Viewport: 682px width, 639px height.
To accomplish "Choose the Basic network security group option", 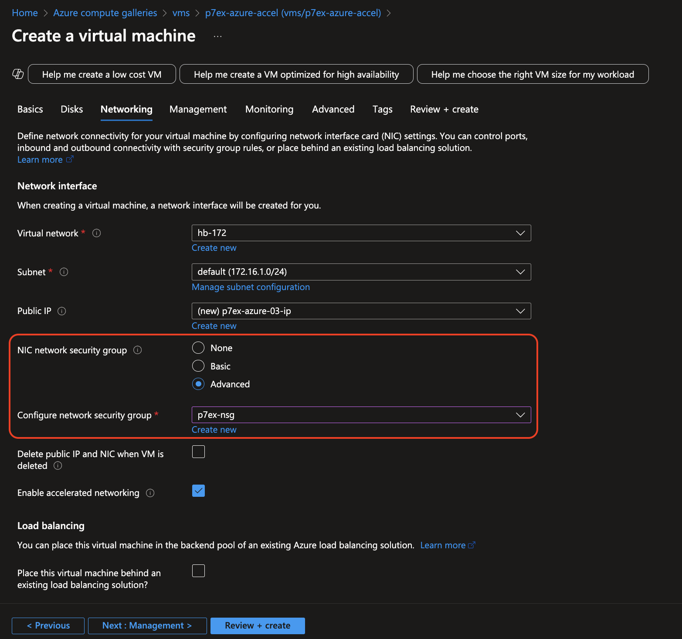I will [x=198, y=366].
